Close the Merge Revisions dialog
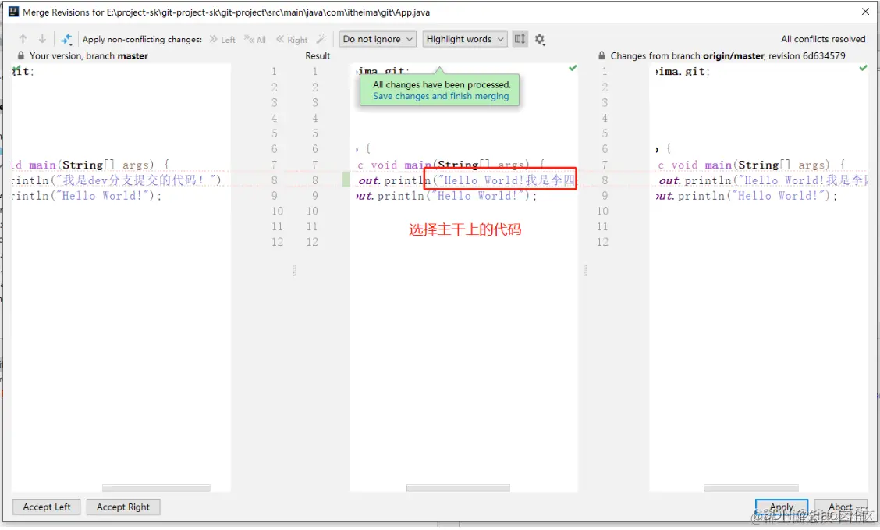 [865, 11]
